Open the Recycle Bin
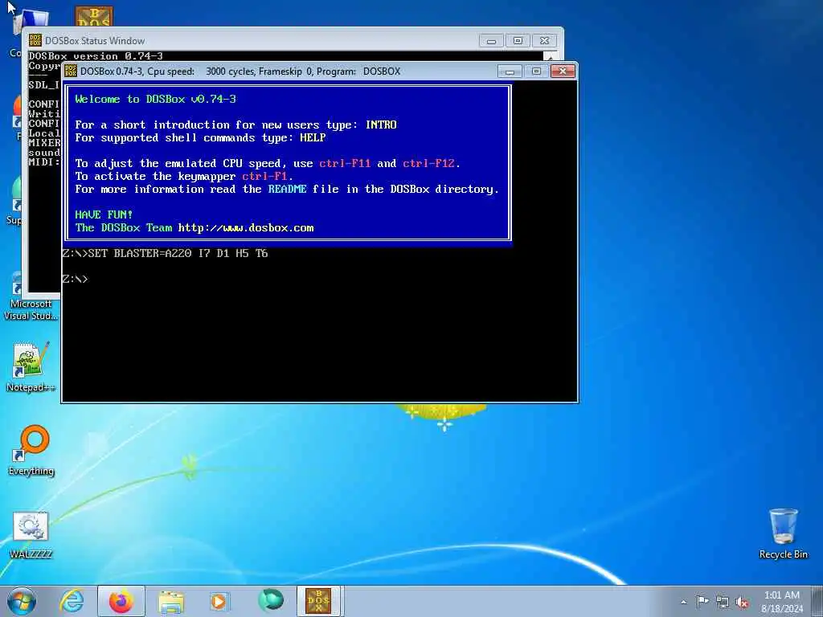The height and width of the screenshot is (617, 823). [x=783, y=533]
